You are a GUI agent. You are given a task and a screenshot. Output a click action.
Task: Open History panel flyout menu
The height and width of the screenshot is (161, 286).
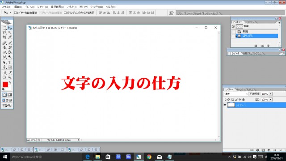click(x=279, y=22)
